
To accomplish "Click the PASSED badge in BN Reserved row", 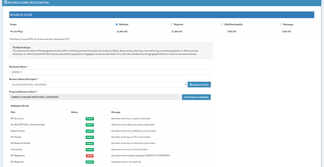I will point(90,162).
